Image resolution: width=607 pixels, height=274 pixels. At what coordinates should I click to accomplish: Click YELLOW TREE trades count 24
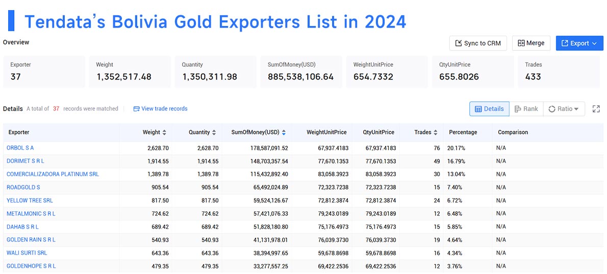[x=437, y=200]
